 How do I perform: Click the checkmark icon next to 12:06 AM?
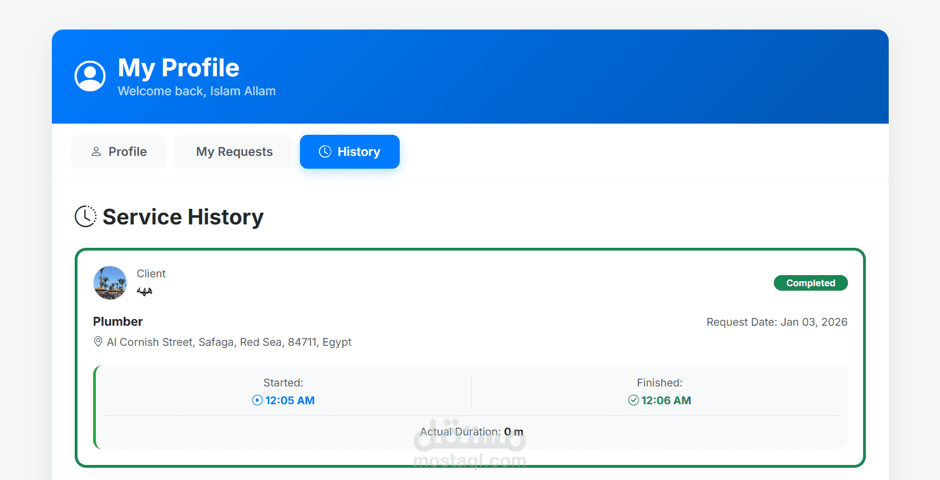point(633,400)
